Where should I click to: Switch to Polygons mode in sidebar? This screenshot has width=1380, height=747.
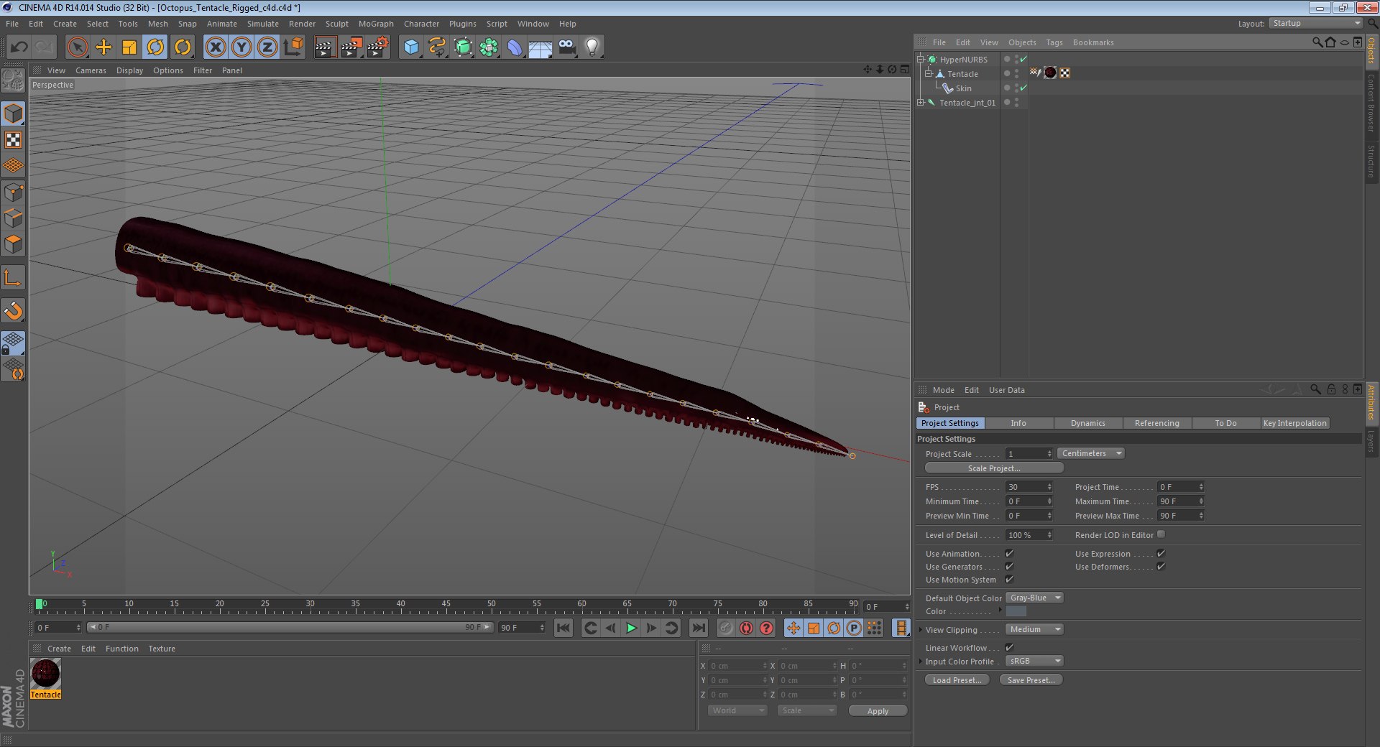(x=13, y=244)
